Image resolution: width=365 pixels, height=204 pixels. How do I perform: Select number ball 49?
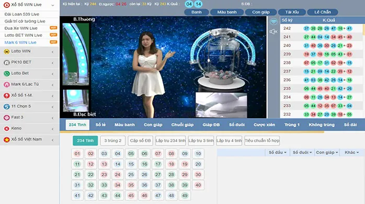[x=185, y=196]
